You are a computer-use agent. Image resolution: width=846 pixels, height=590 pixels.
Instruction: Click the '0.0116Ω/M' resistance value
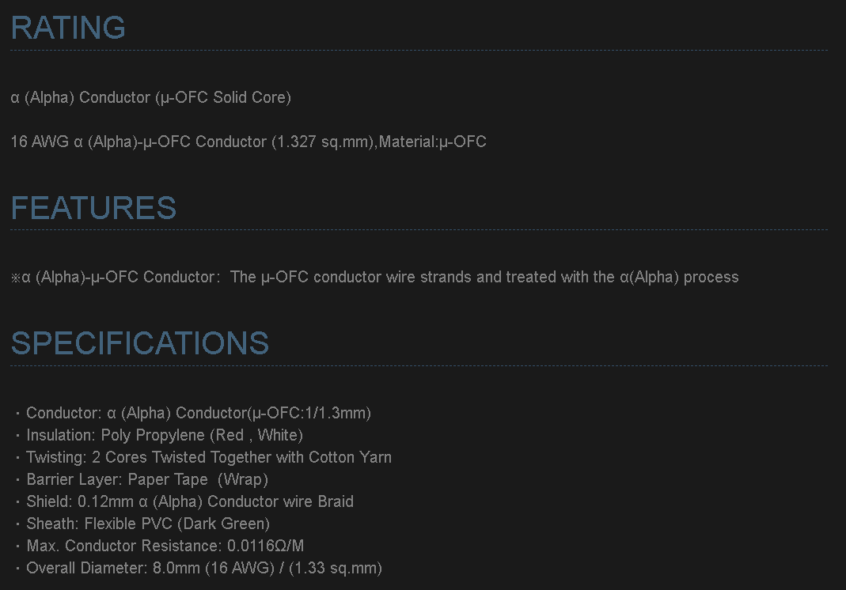pos(266,546)
